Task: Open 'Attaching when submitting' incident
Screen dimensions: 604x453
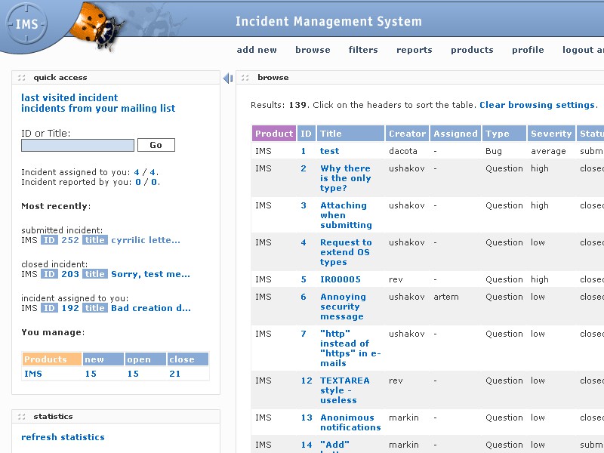Action: click(x=346, y=215)
